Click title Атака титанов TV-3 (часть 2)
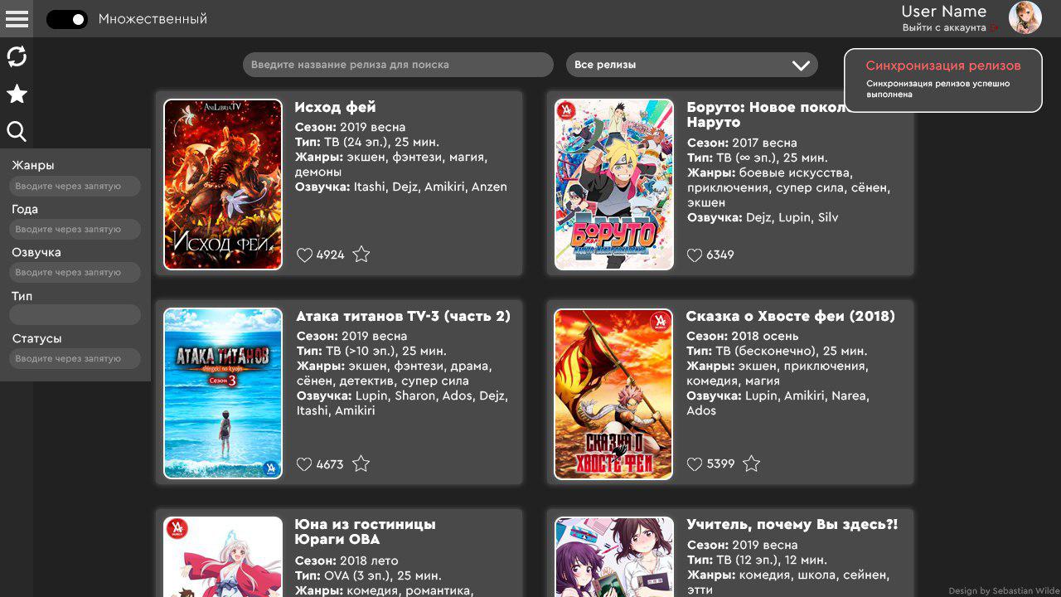Screen dimensions: 1061x597 [x=403, y=316]
